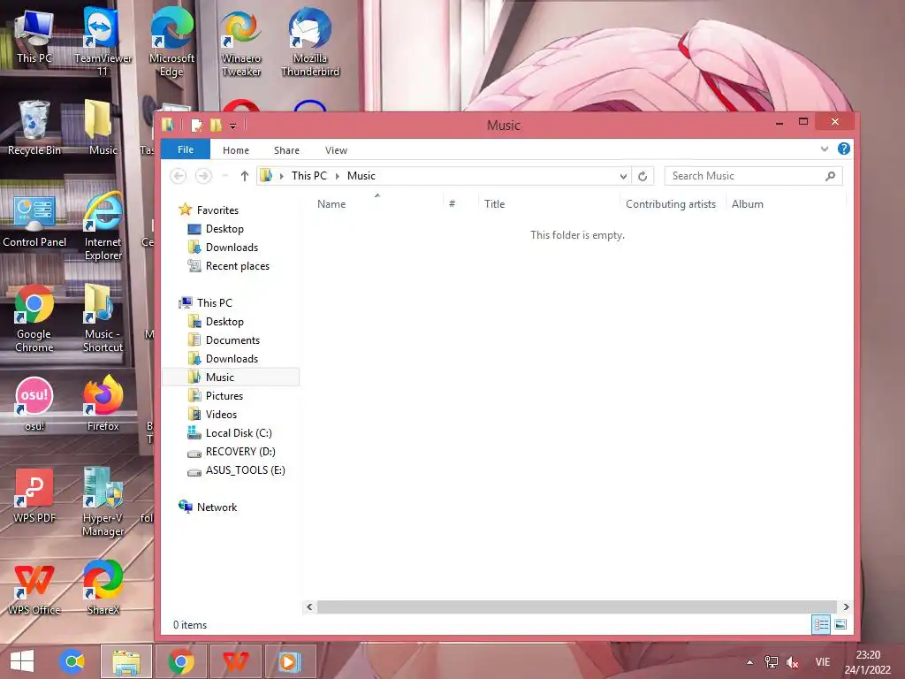Refresh the Music folder view

coord(643,176)
